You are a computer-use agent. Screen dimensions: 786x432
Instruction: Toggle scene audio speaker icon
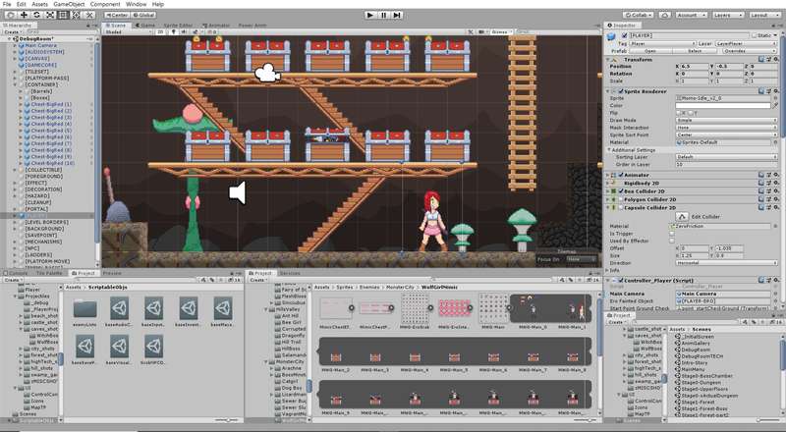point(182,32)
